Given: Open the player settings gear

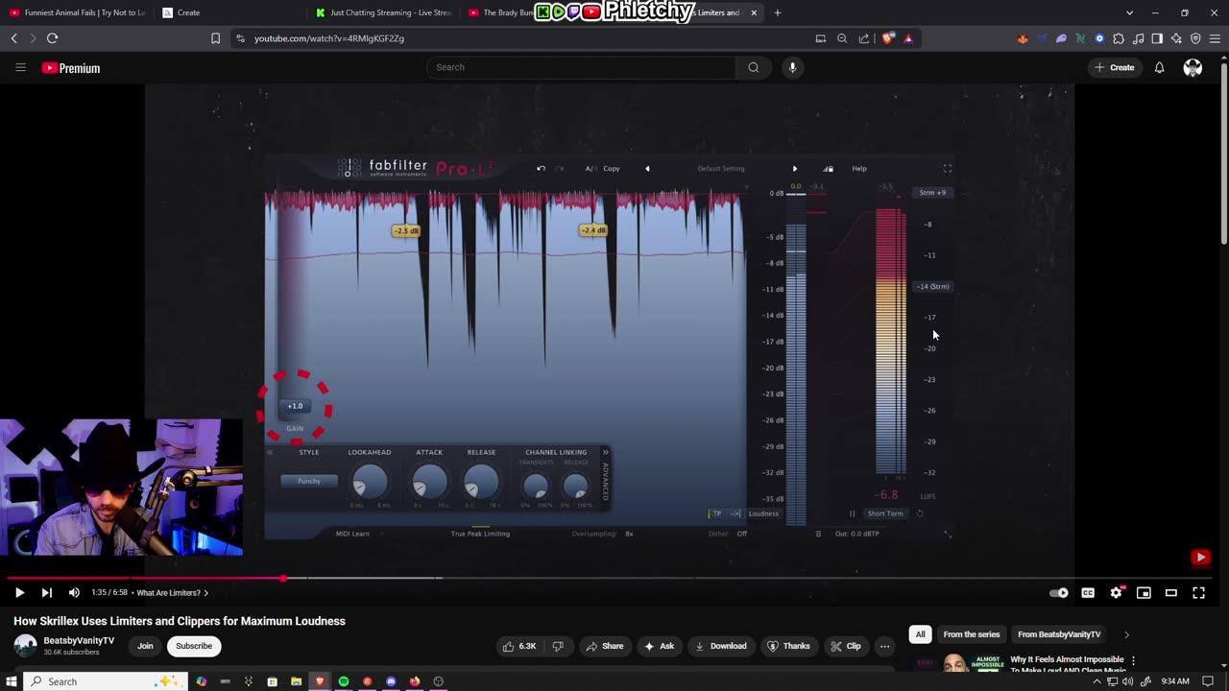Looking at the screenshot, I should pyautogui.click(x=1116, y=593).
